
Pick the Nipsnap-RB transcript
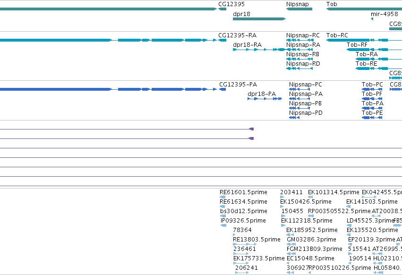(x=302, y=54)
